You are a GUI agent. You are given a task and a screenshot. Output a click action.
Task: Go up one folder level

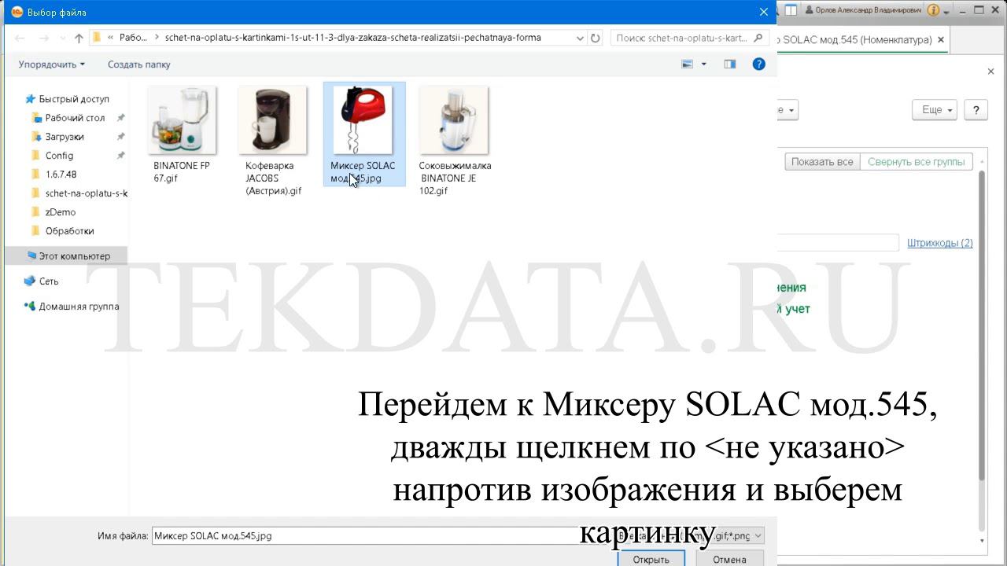point(79,38)
